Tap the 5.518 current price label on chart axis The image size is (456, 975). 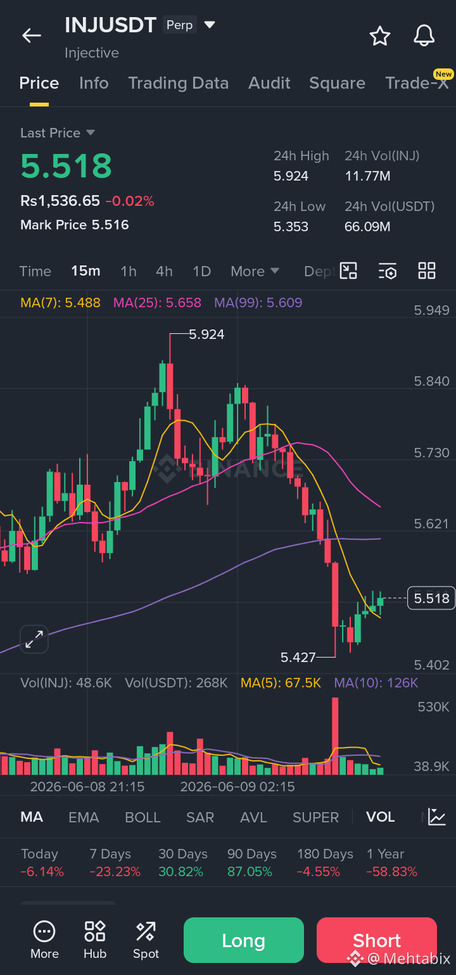[x=431, y=598]
